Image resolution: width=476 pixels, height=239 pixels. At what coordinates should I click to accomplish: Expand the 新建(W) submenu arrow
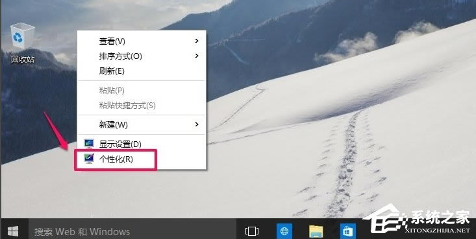[197, 124]
